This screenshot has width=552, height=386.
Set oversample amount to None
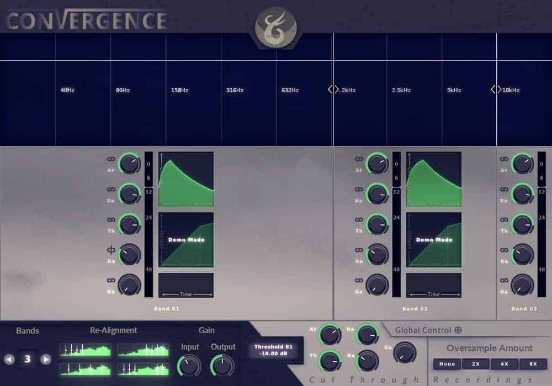point(447,364)
